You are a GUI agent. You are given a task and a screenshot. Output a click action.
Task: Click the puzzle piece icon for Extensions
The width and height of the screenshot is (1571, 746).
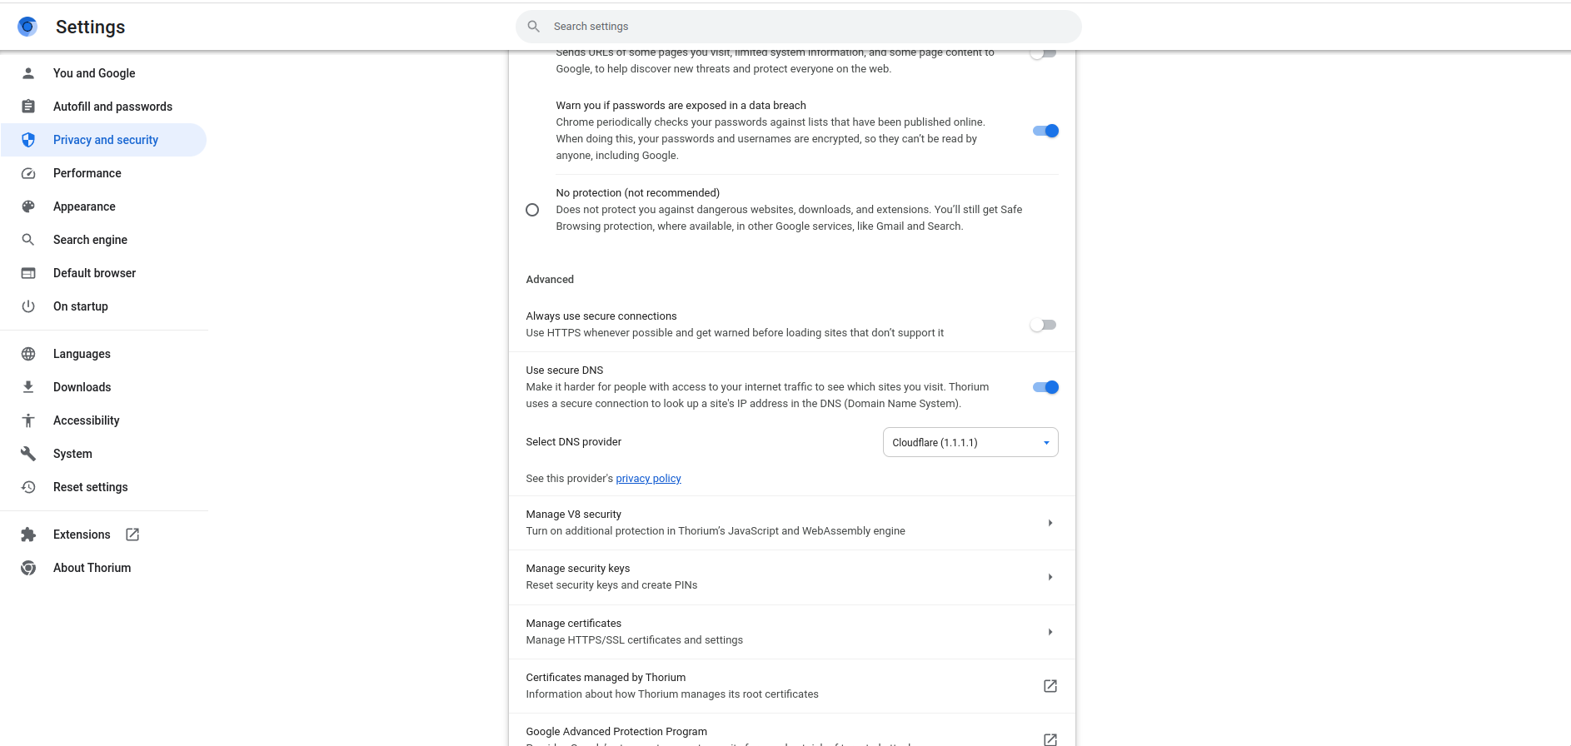click(x=28, y=535)
